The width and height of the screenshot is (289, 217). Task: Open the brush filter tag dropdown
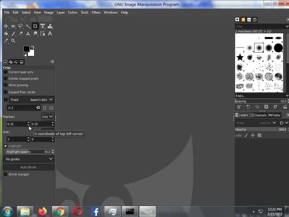coord(287,26)
